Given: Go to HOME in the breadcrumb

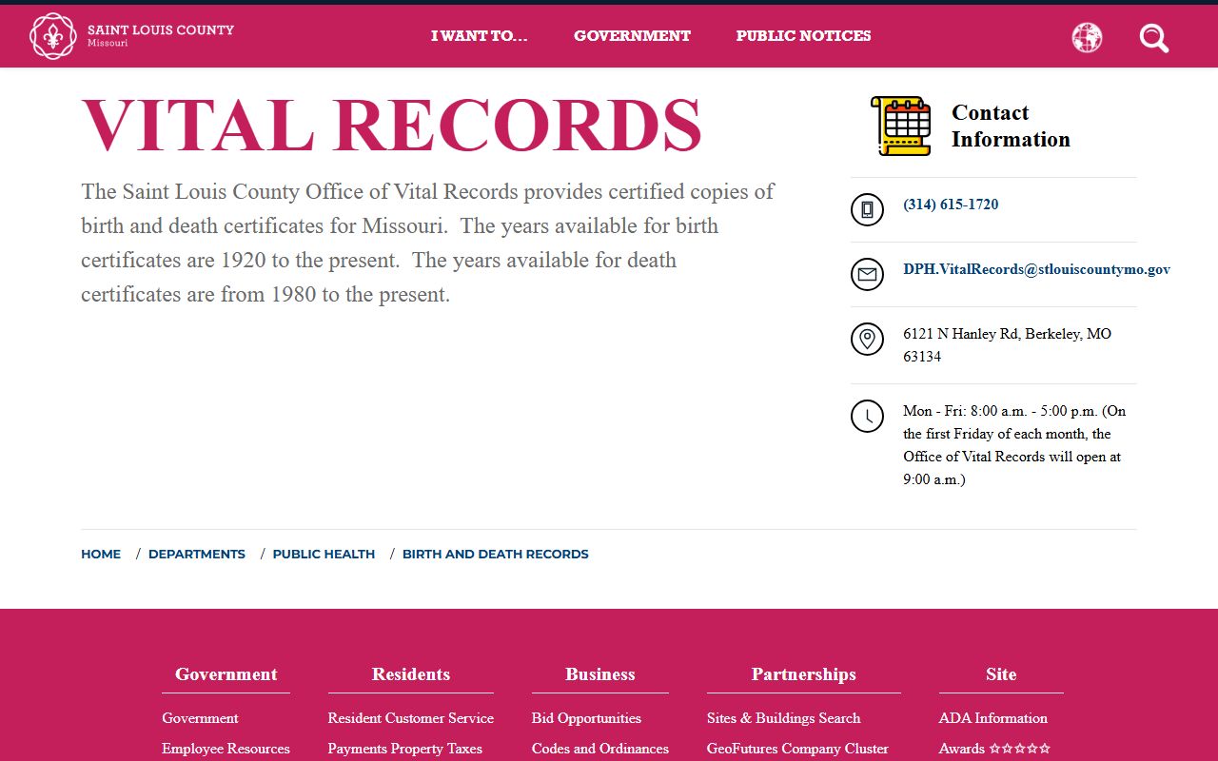Looking at the screenshot, I should tap(101, 554).
